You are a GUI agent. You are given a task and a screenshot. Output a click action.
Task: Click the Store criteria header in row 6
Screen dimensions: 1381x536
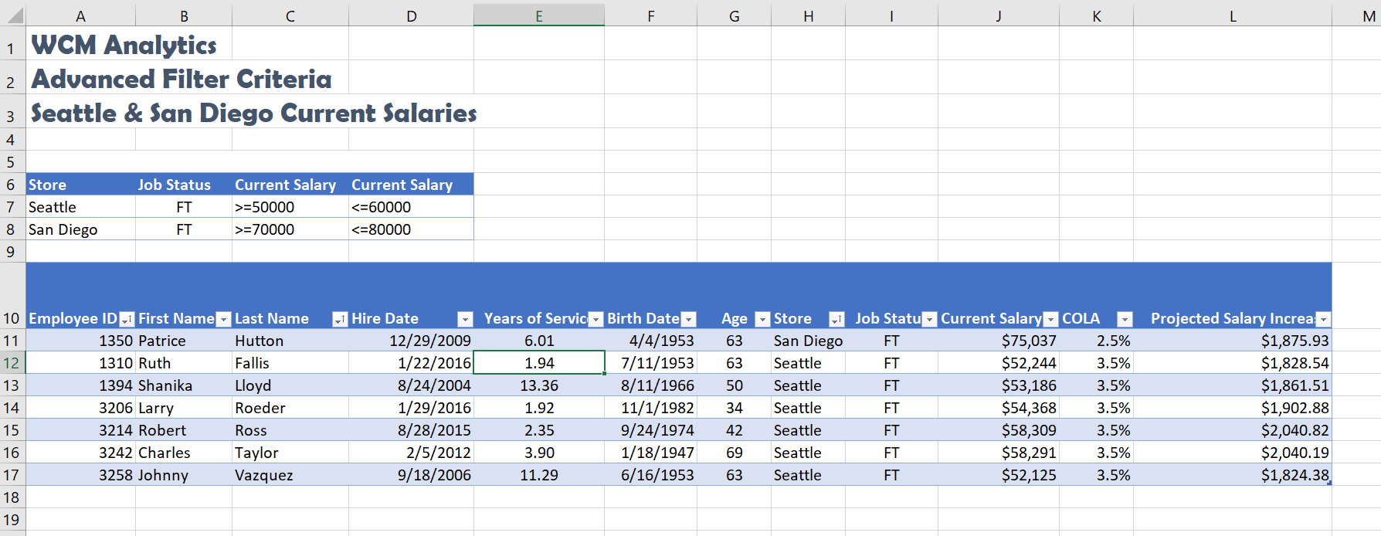(80, 185)
